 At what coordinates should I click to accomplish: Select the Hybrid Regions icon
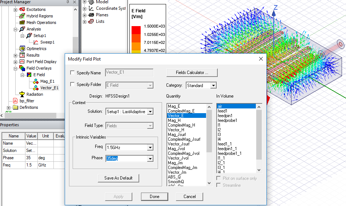[x=22, y=16]
